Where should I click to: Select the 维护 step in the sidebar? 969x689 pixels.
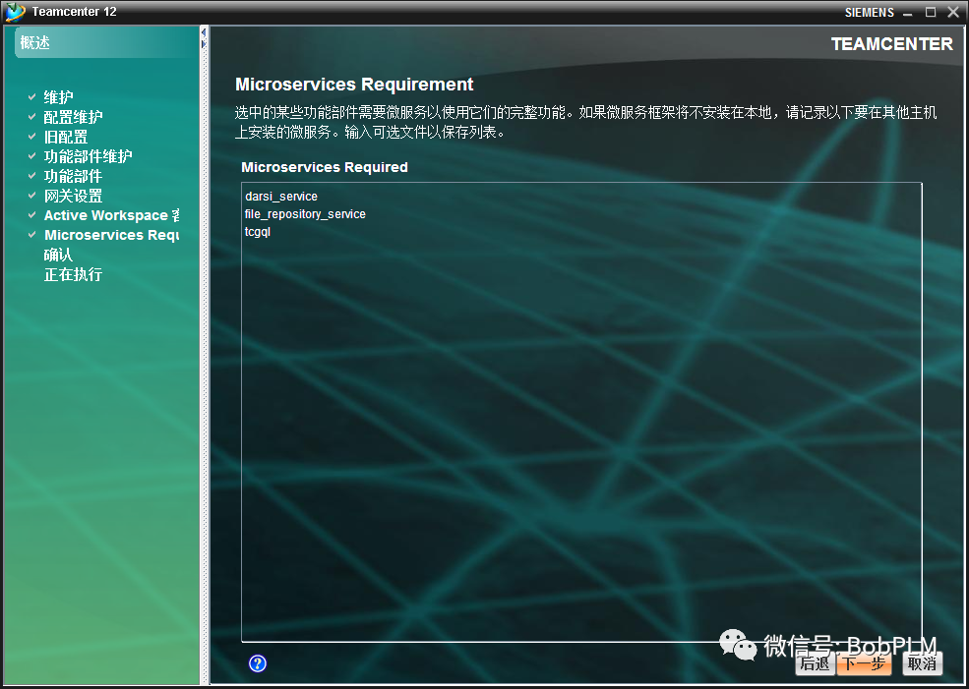59,97
